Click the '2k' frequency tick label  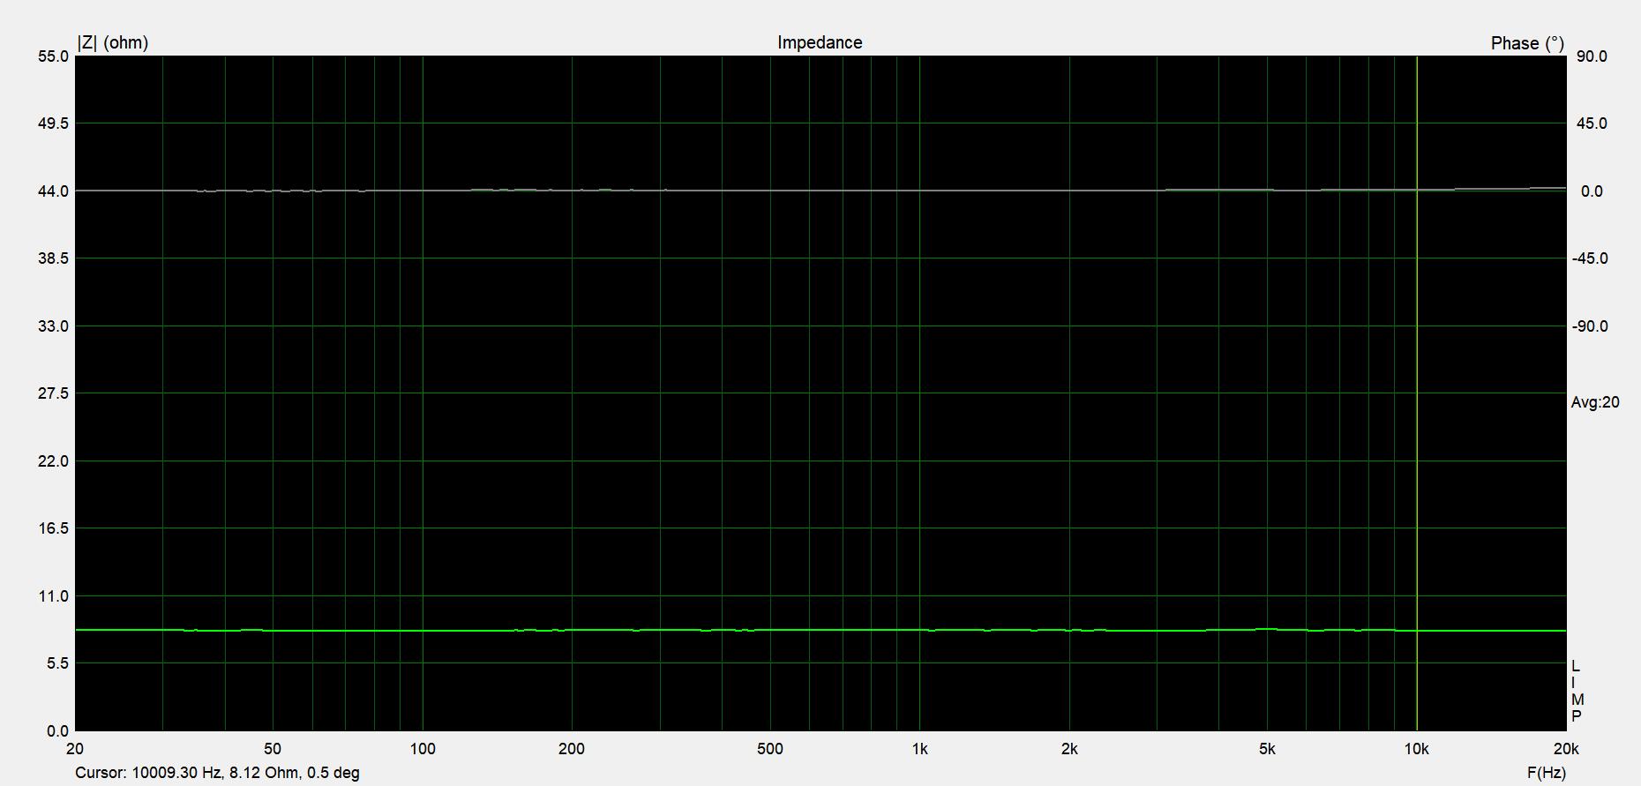(x=1069, y=749)
